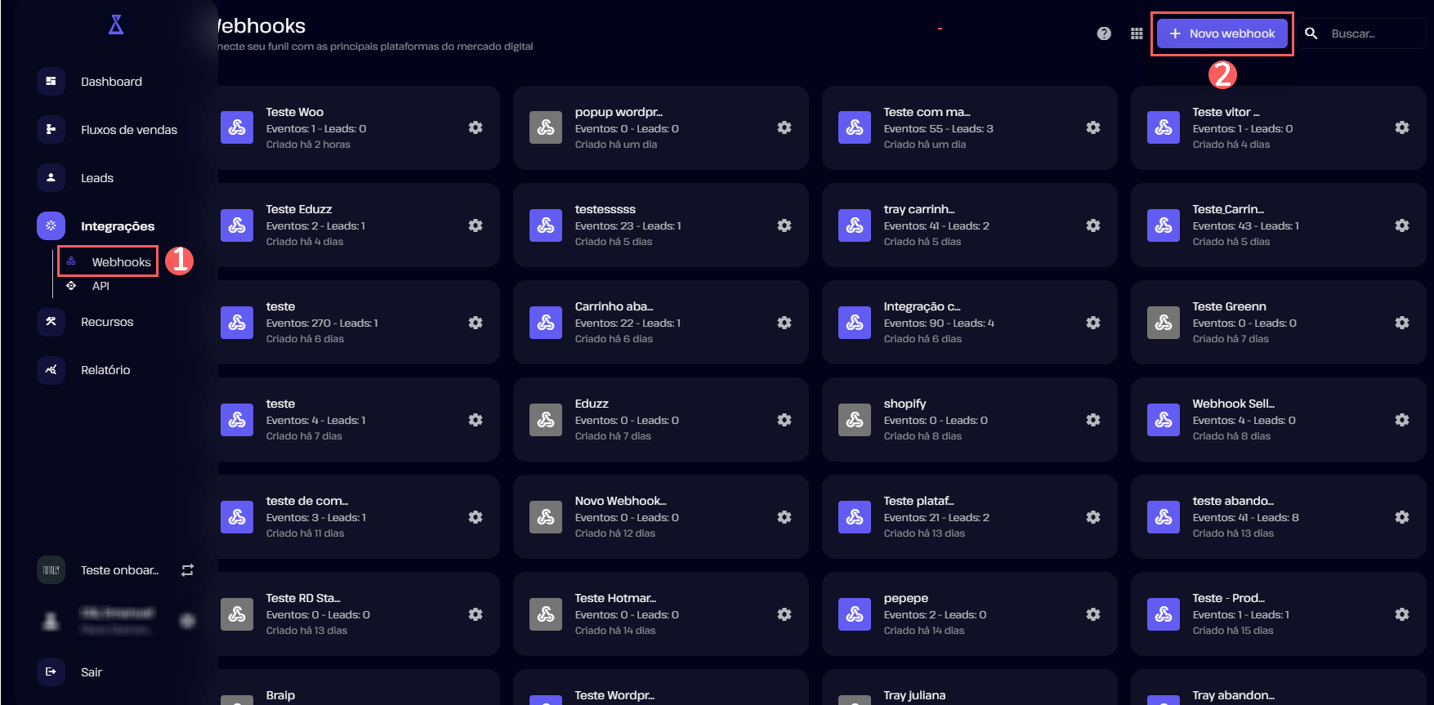This screenshot has height=705, width=1434.
Task: Open gear settings for Teste Greenn webhook
Action: pos(1401,323)
